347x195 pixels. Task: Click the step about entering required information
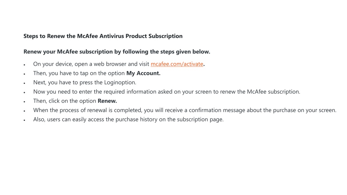(x=167, y=92)
